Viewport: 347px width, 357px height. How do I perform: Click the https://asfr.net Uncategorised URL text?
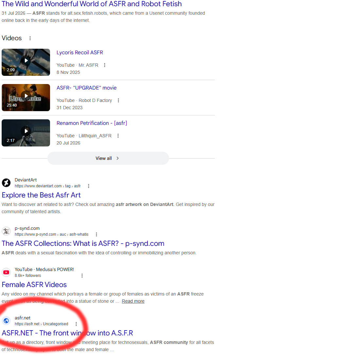tap(42, 324)
